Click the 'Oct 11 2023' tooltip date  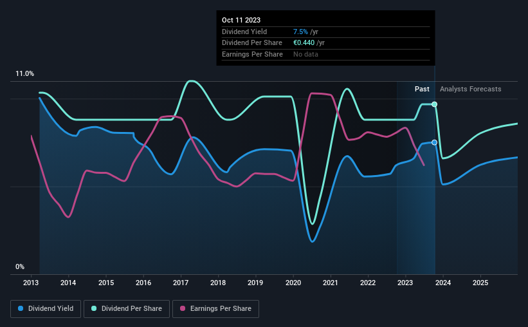(x=241, y=20)
